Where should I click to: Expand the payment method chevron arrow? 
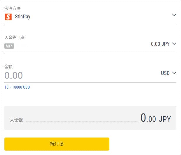tap(174, 15)
